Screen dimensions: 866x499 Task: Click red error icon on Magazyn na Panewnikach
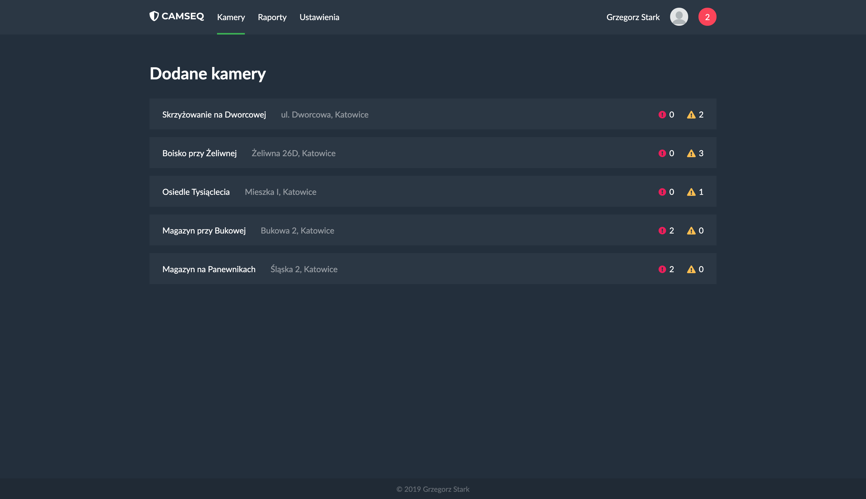[662, 269]
